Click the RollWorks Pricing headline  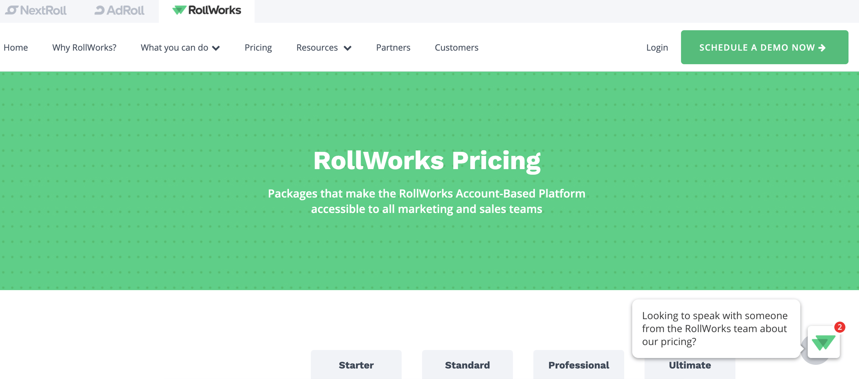point(427,160)
